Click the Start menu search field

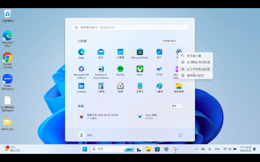click(130, 27)
